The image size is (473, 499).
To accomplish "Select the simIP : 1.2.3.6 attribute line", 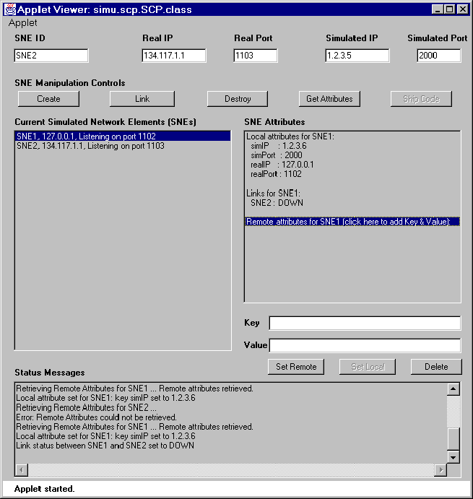I will [x=279, y=146].
